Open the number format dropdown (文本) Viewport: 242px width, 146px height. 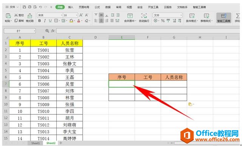click(x=181, y=15)
